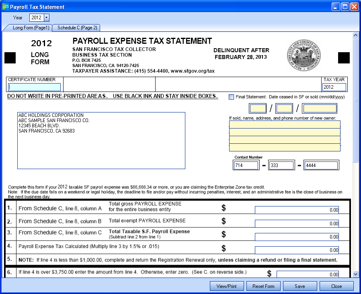The image size is (361, 294).
Task: Open the Year dropdown
Action: pyautogui.click(x=47, y=18)
